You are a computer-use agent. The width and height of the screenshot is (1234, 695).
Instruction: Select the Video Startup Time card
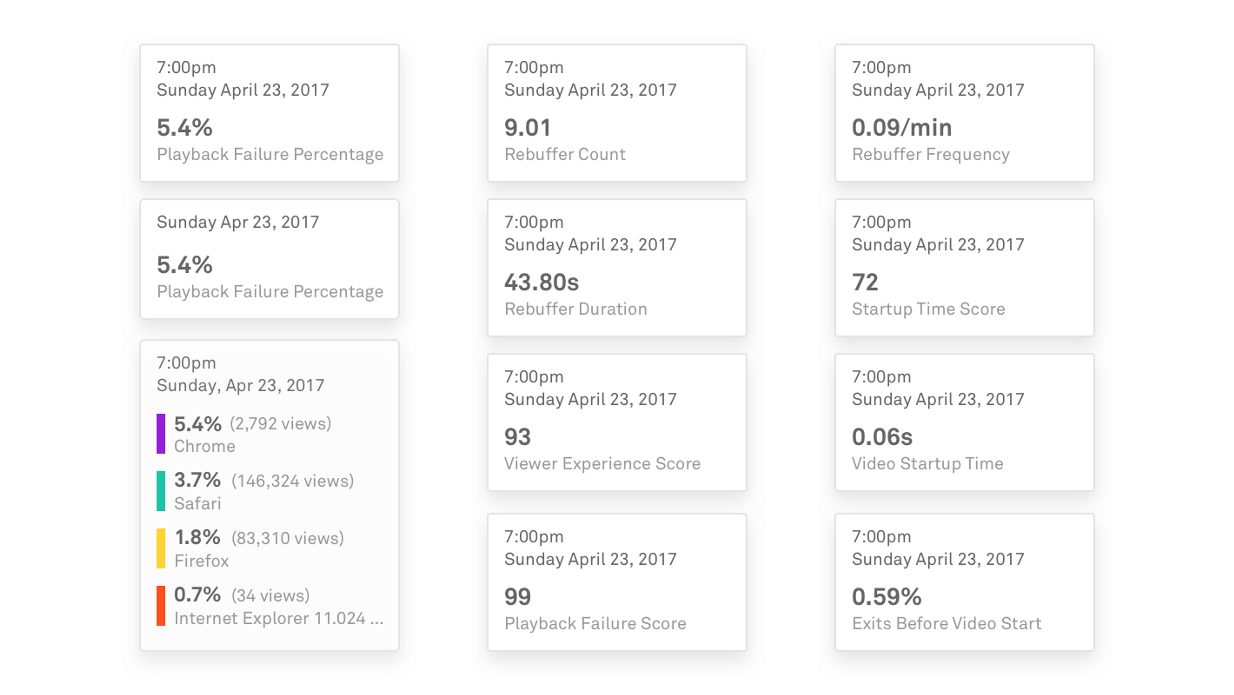[964, 423]
